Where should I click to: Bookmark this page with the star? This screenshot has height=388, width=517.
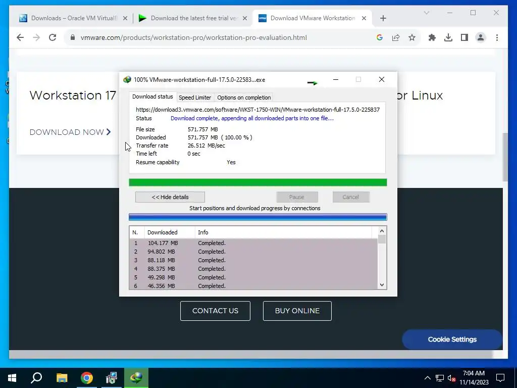click(x=412, y=37)
